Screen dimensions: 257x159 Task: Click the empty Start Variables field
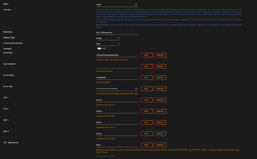pyautogui.click(x=117, y=66)
